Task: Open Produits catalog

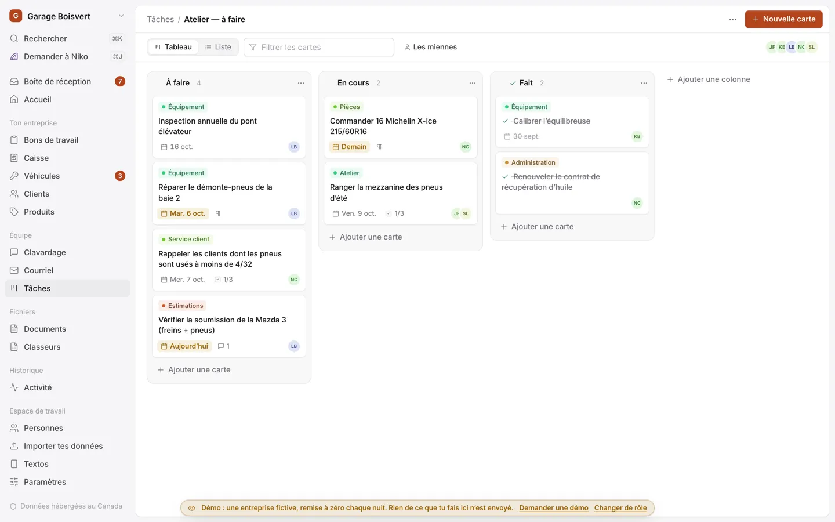Action: [67, 212]
